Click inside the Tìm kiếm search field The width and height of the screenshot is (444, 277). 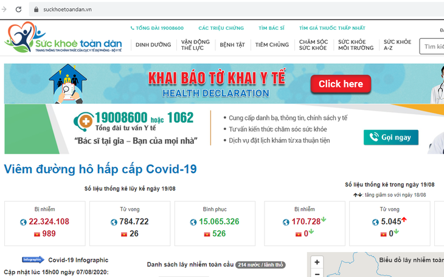click(x=432, y=46)
